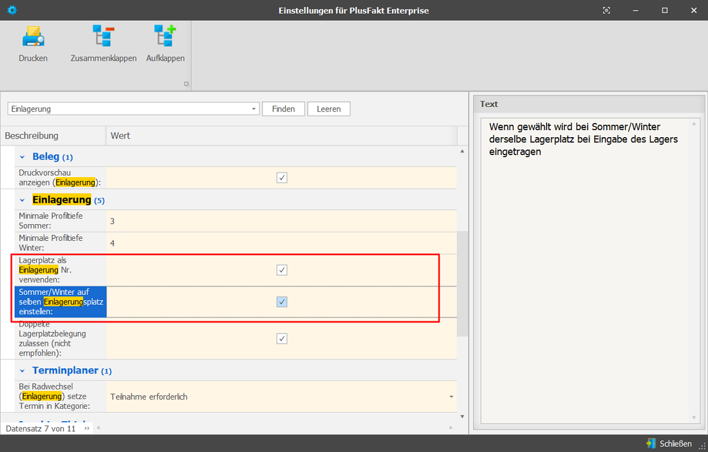Toggle Lagerplatz als Einlagerung Nr. checkbox
The image size is (708, 452).
282,270
